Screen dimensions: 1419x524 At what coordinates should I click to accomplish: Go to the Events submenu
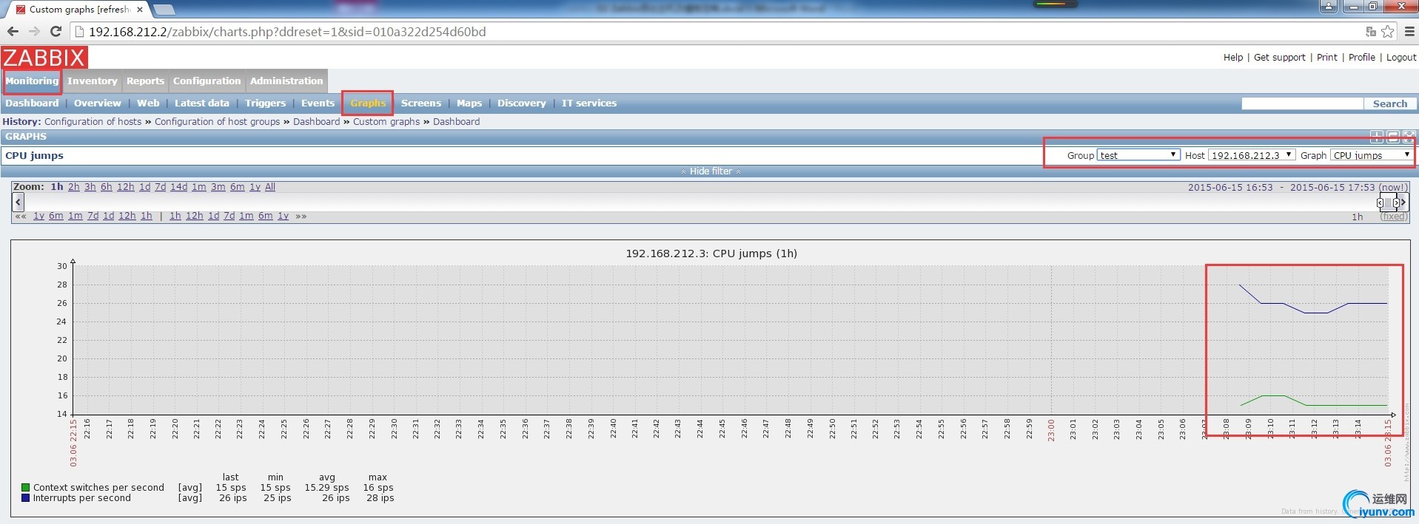pos(318,103)
